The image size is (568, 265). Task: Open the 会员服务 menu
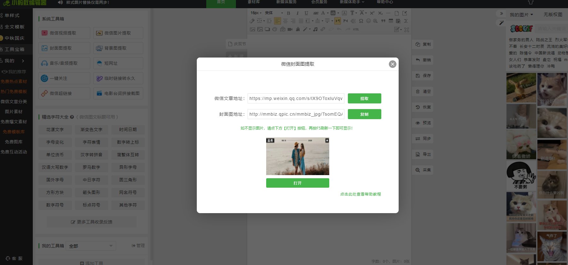(x=319, y=2)
